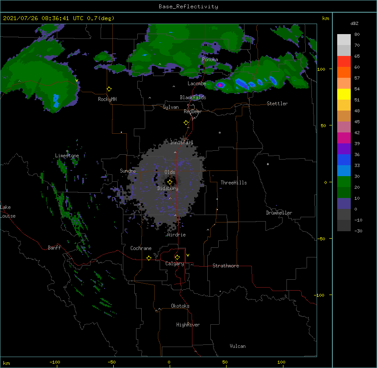Click the Calgary city label
This screenshot has width=377, height=368.
175,264
